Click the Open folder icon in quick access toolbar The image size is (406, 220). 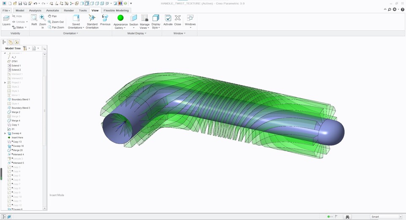[x=15, y=3]
